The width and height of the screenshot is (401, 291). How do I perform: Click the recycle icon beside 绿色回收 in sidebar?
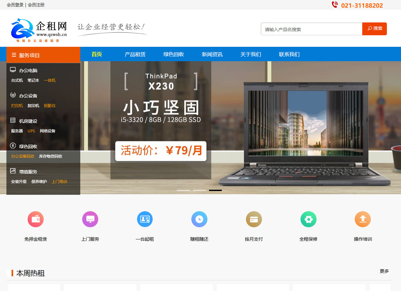tap(13, 146)
